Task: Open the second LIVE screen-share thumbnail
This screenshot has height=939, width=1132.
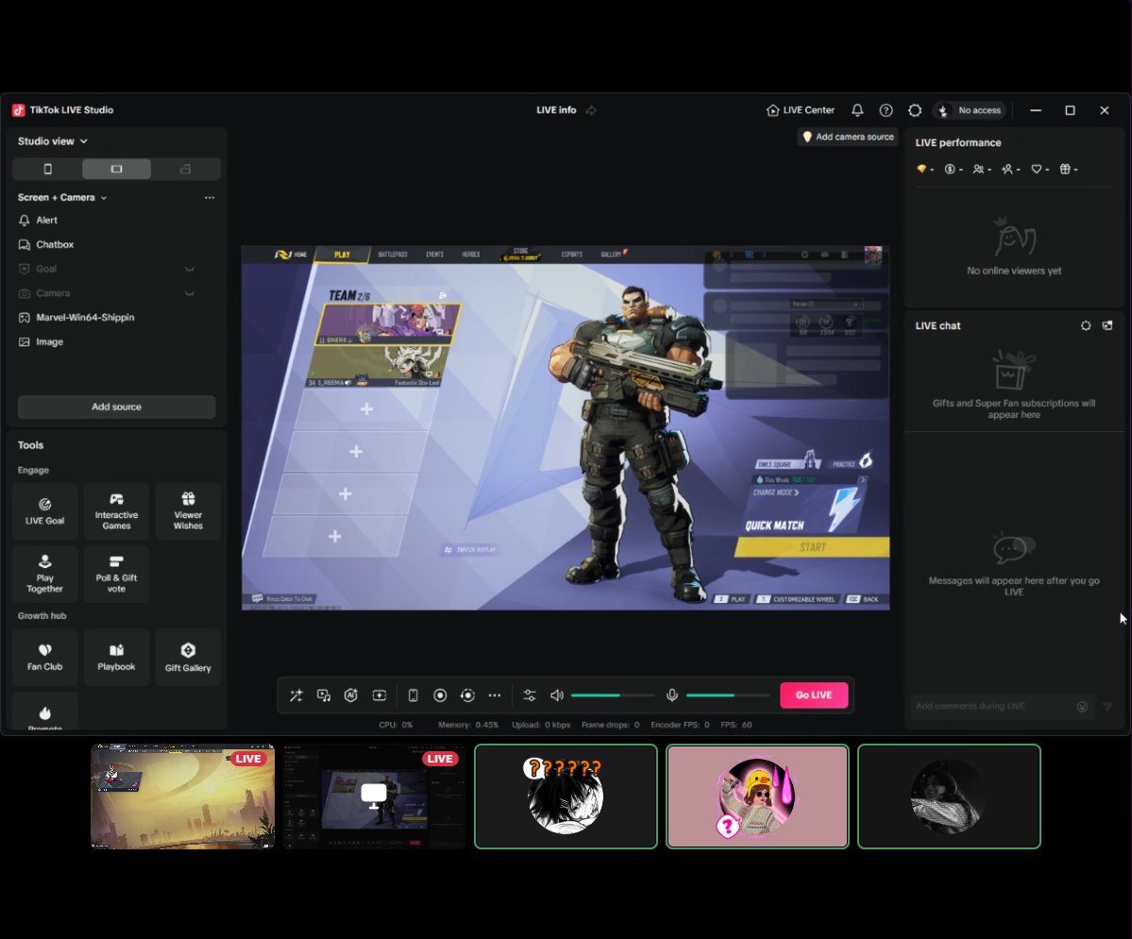Action: (374, 796)
